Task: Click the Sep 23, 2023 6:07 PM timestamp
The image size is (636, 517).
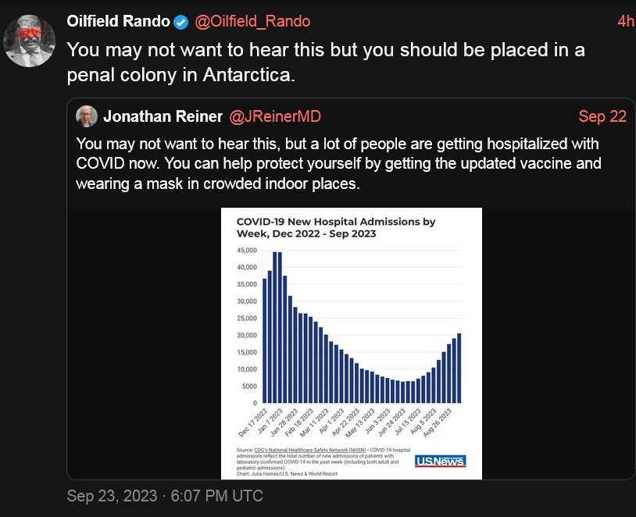Action: (x=165, y=496)
